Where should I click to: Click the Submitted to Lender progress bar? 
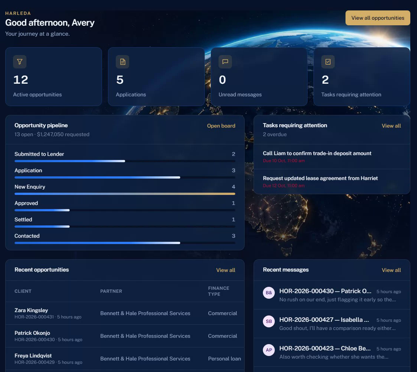coord(125,161)
